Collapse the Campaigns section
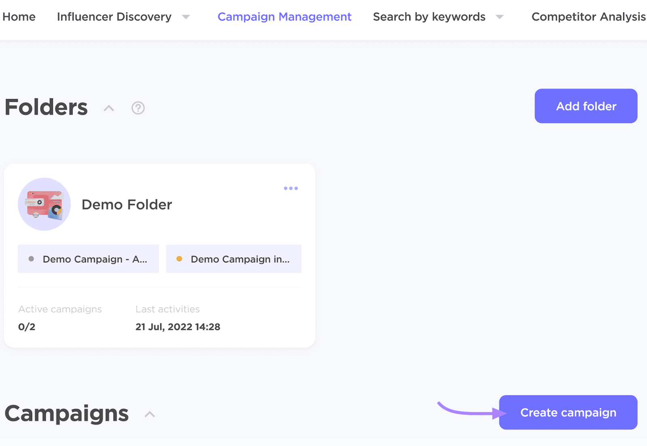 tap(150, 414)
